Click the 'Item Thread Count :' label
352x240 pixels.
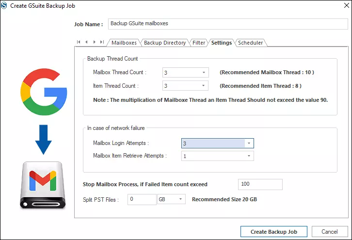click(116, 86)
